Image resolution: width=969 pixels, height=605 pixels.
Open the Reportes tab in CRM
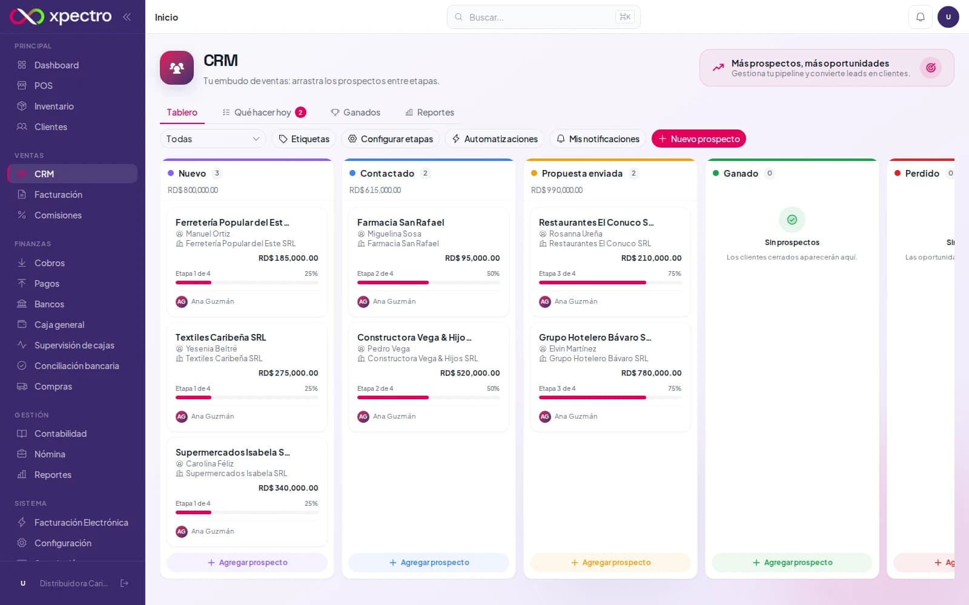429,113
